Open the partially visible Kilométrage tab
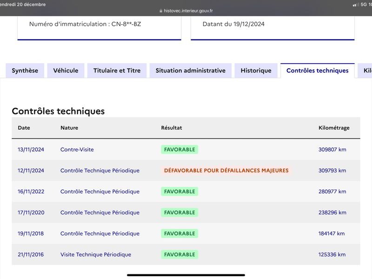372x279 pixels. pos(365,71)
